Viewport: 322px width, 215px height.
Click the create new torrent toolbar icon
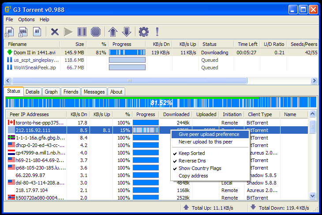coord(37,31)
